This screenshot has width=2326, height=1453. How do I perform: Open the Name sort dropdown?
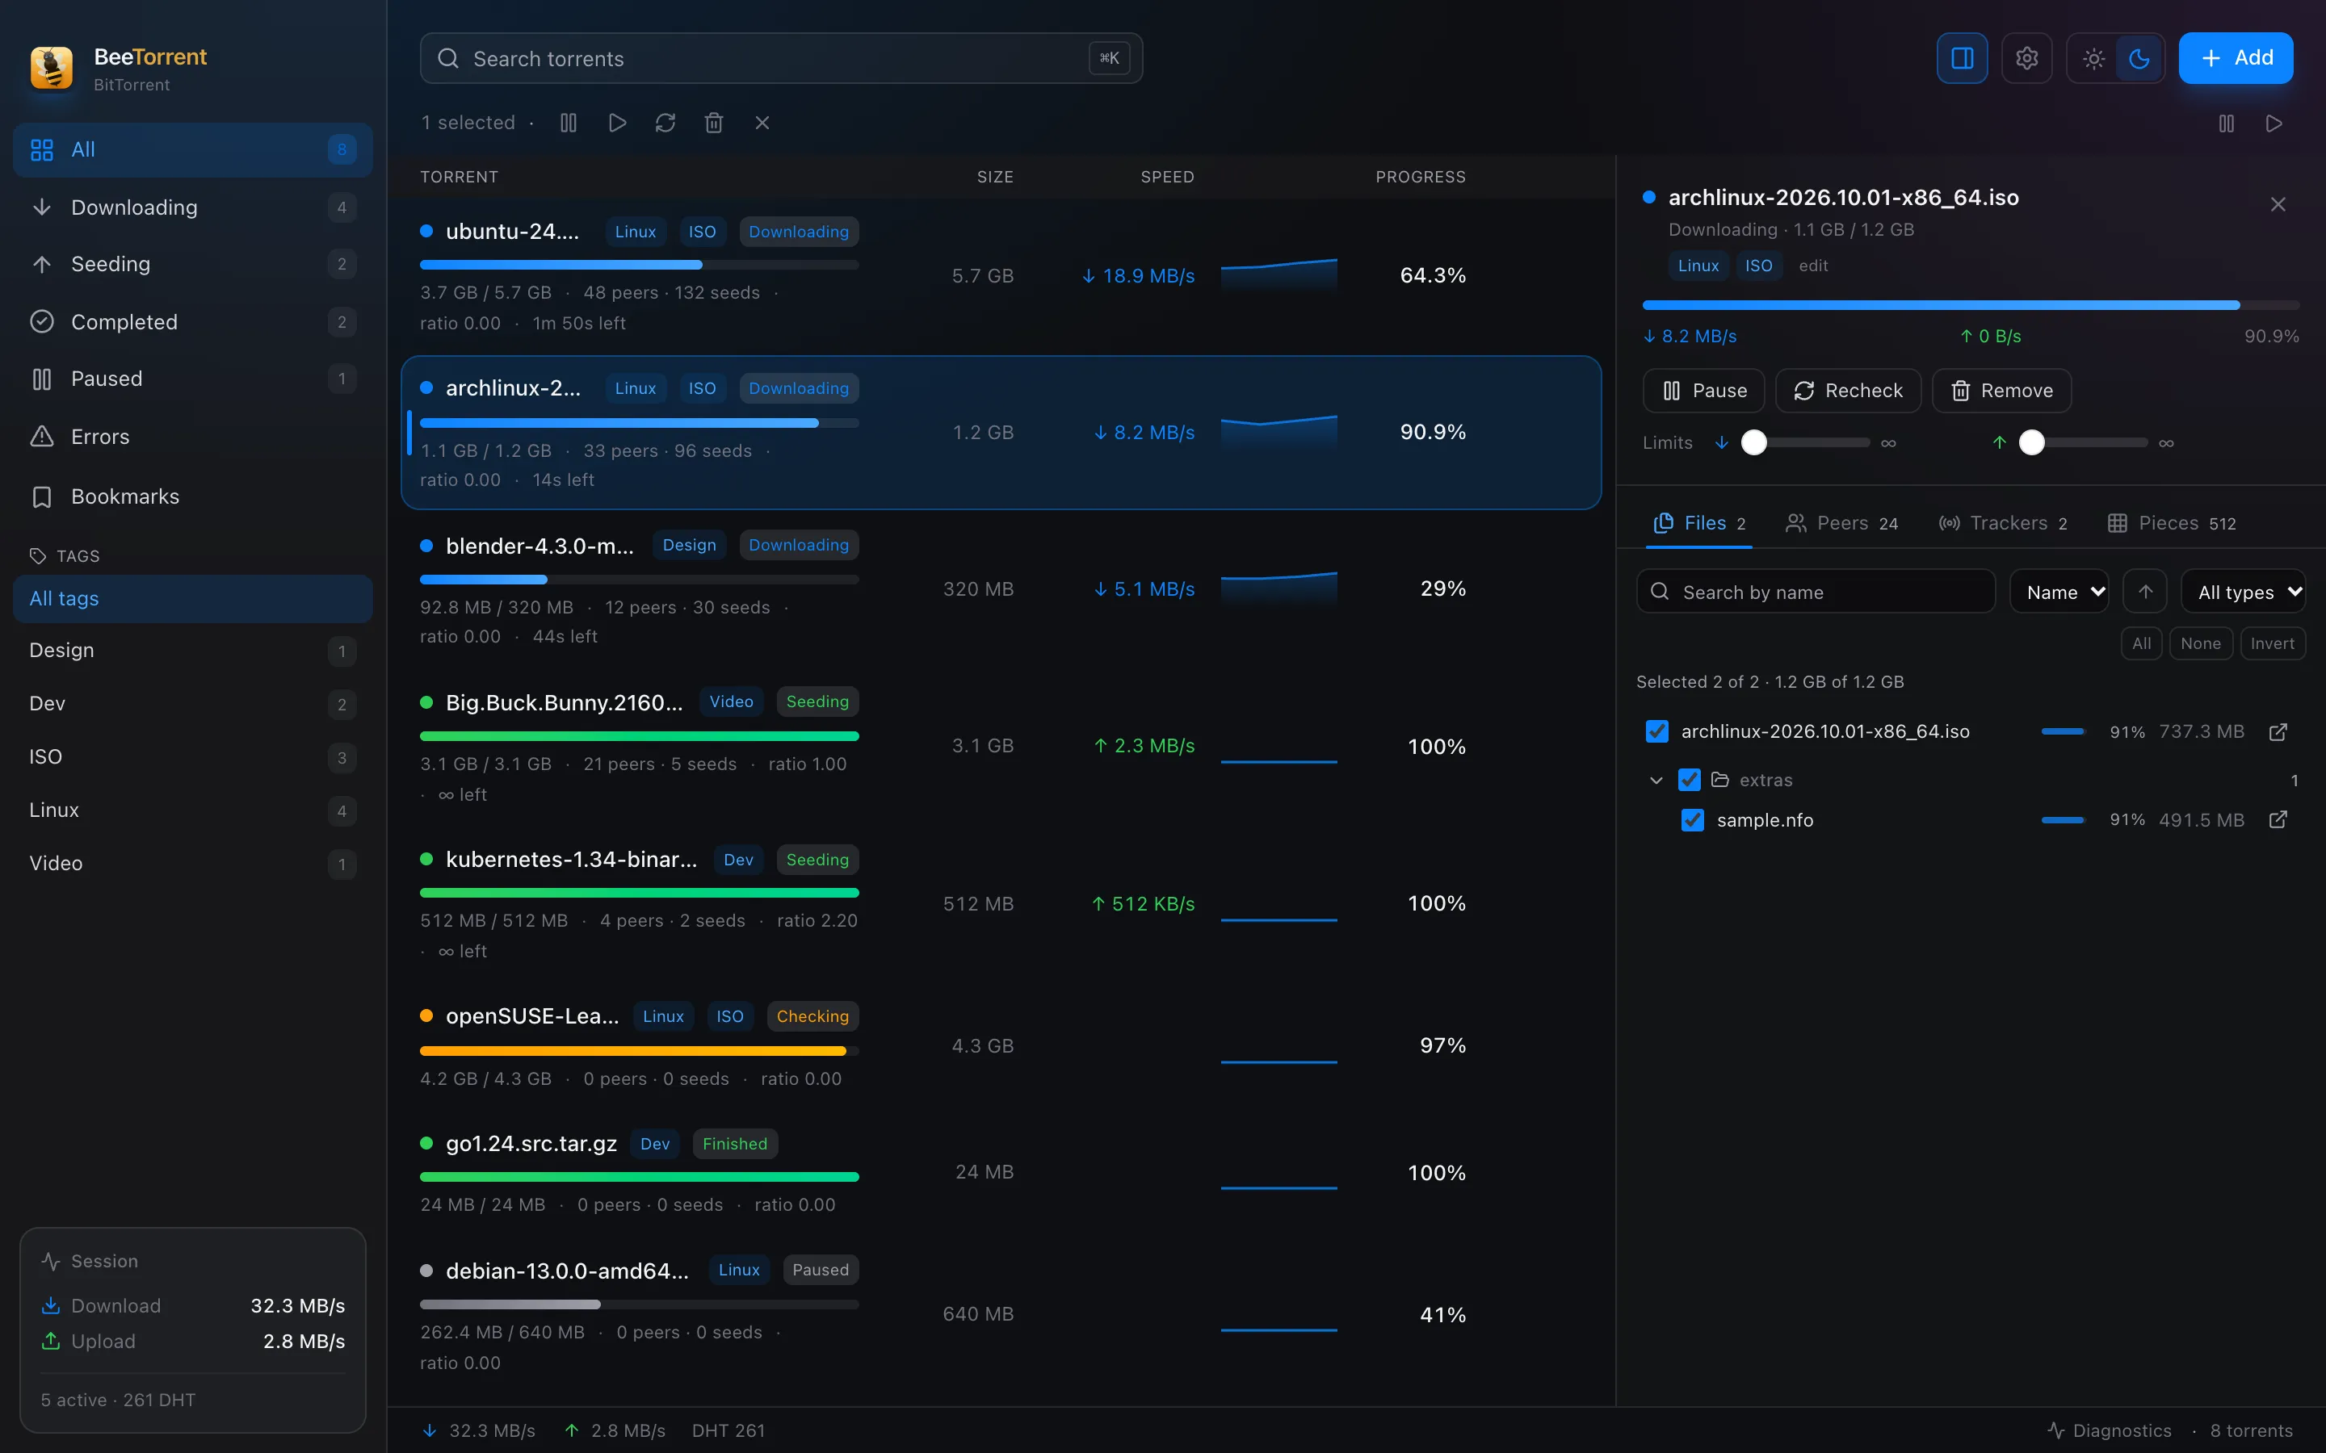click(x=2059, y=592)
